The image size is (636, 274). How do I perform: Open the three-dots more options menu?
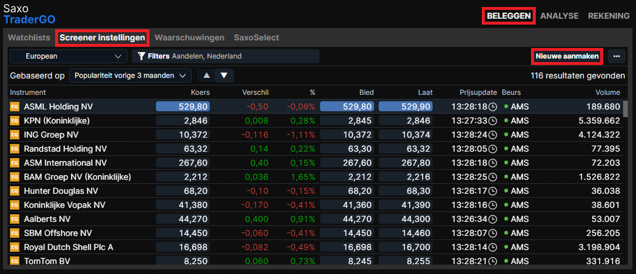[x=616, y=56]
